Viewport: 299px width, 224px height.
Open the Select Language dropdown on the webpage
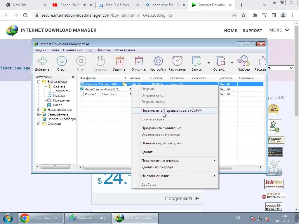(x=281, y=68)
